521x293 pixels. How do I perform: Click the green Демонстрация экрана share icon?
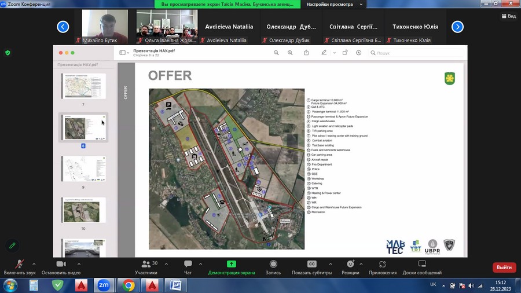232,264
